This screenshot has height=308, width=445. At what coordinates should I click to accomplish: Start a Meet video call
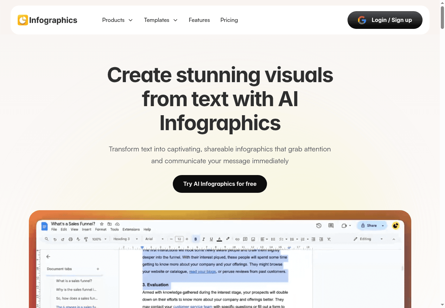click(344, 226)
